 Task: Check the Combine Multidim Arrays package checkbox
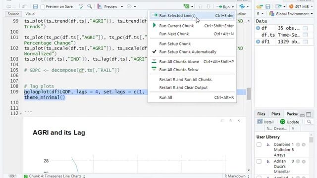tap(259, 145)
